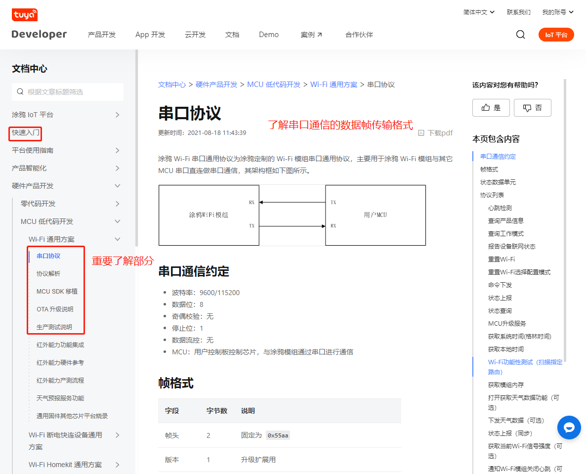The image size is (586, 474).
Task: Jump to 获取模组内存 in page contents
Action: pos(505,385)
